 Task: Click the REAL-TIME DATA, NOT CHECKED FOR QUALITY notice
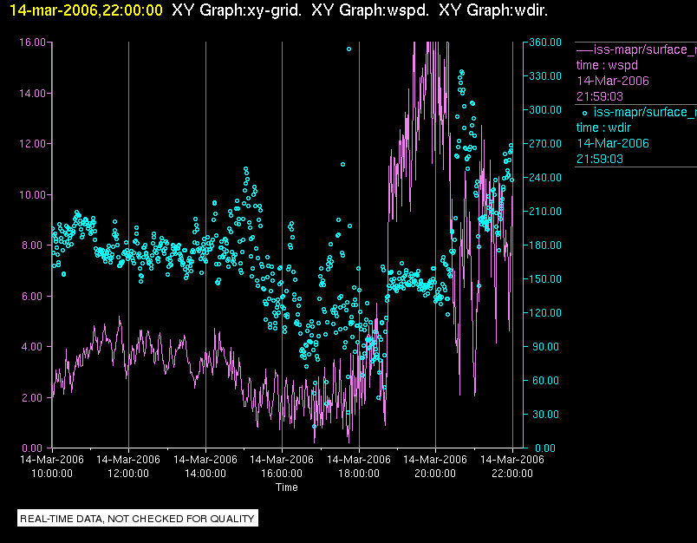click(x=138, y=519)
